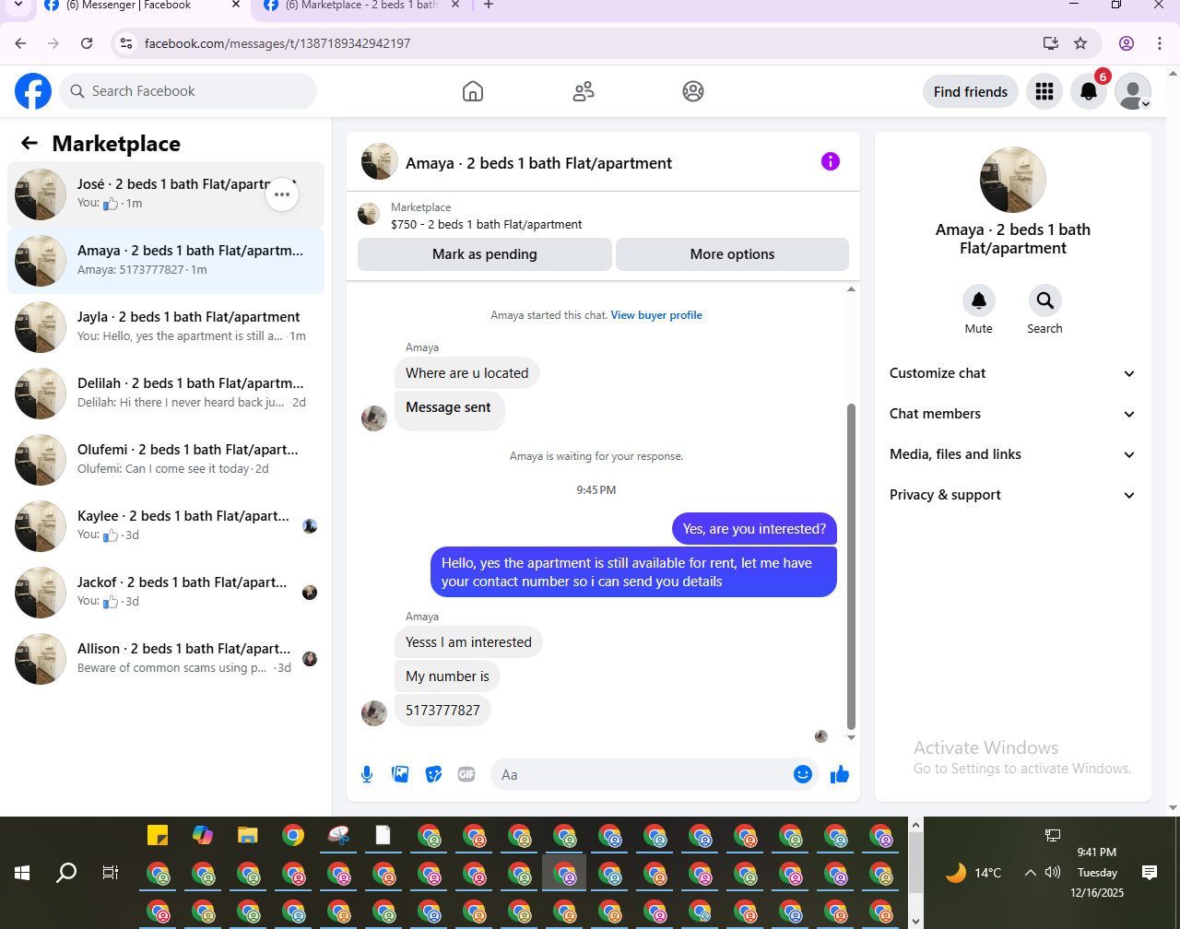
Task: Click the Mark as pending button
Action: 485,254
